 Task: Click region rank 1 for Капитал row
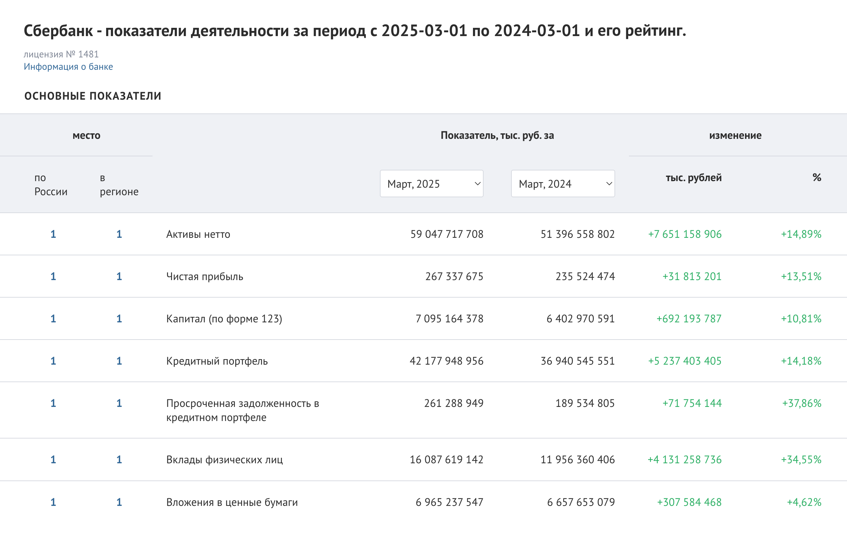119,319
